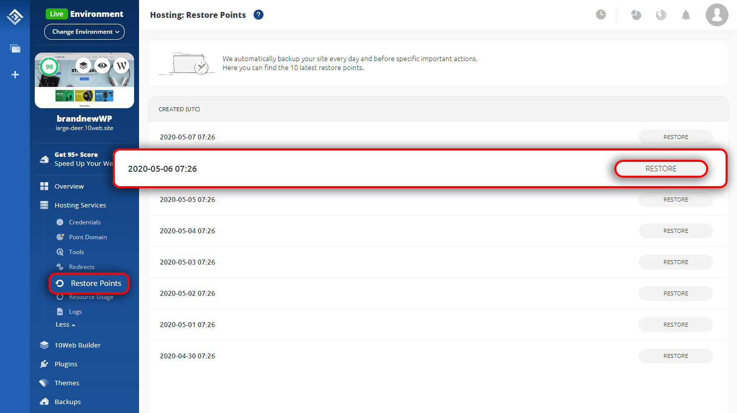737x413 pixels.
Task: Click the large-deer.10web.site domain link
Action: click(x=84, y=128)
